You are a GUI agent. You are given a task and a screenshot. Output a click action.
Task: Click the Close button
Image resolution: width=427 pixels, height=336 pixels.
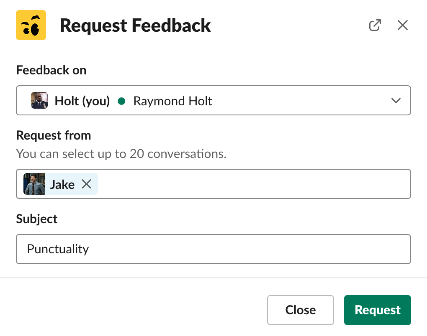[x=301, y=310]
